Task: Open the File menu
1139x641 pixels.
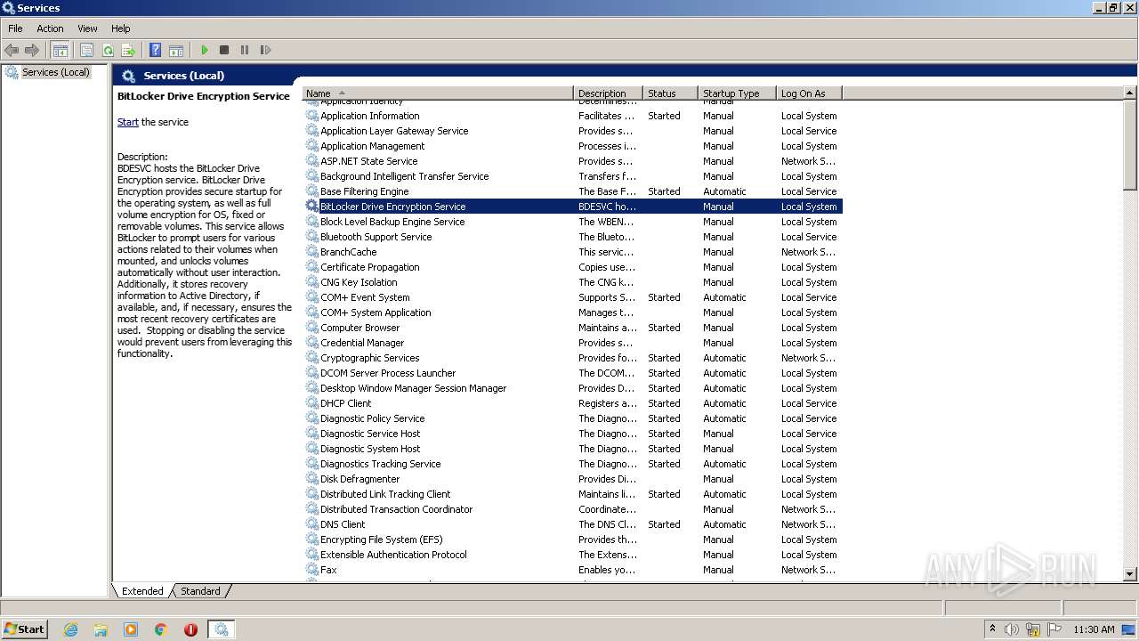Action: click(15, 28)
